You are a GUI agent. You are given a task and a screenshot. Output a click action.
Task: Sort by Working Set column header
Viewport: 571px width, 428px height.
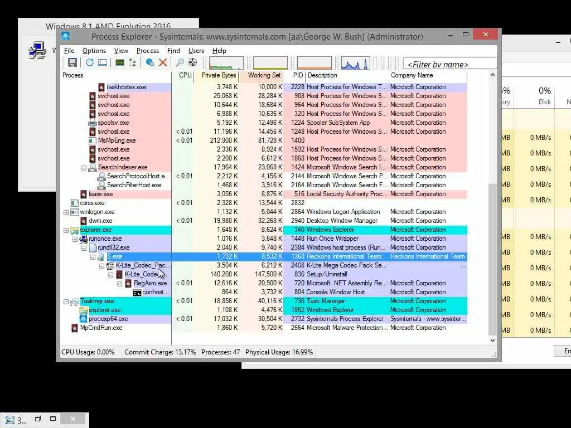tap(261, 75)
